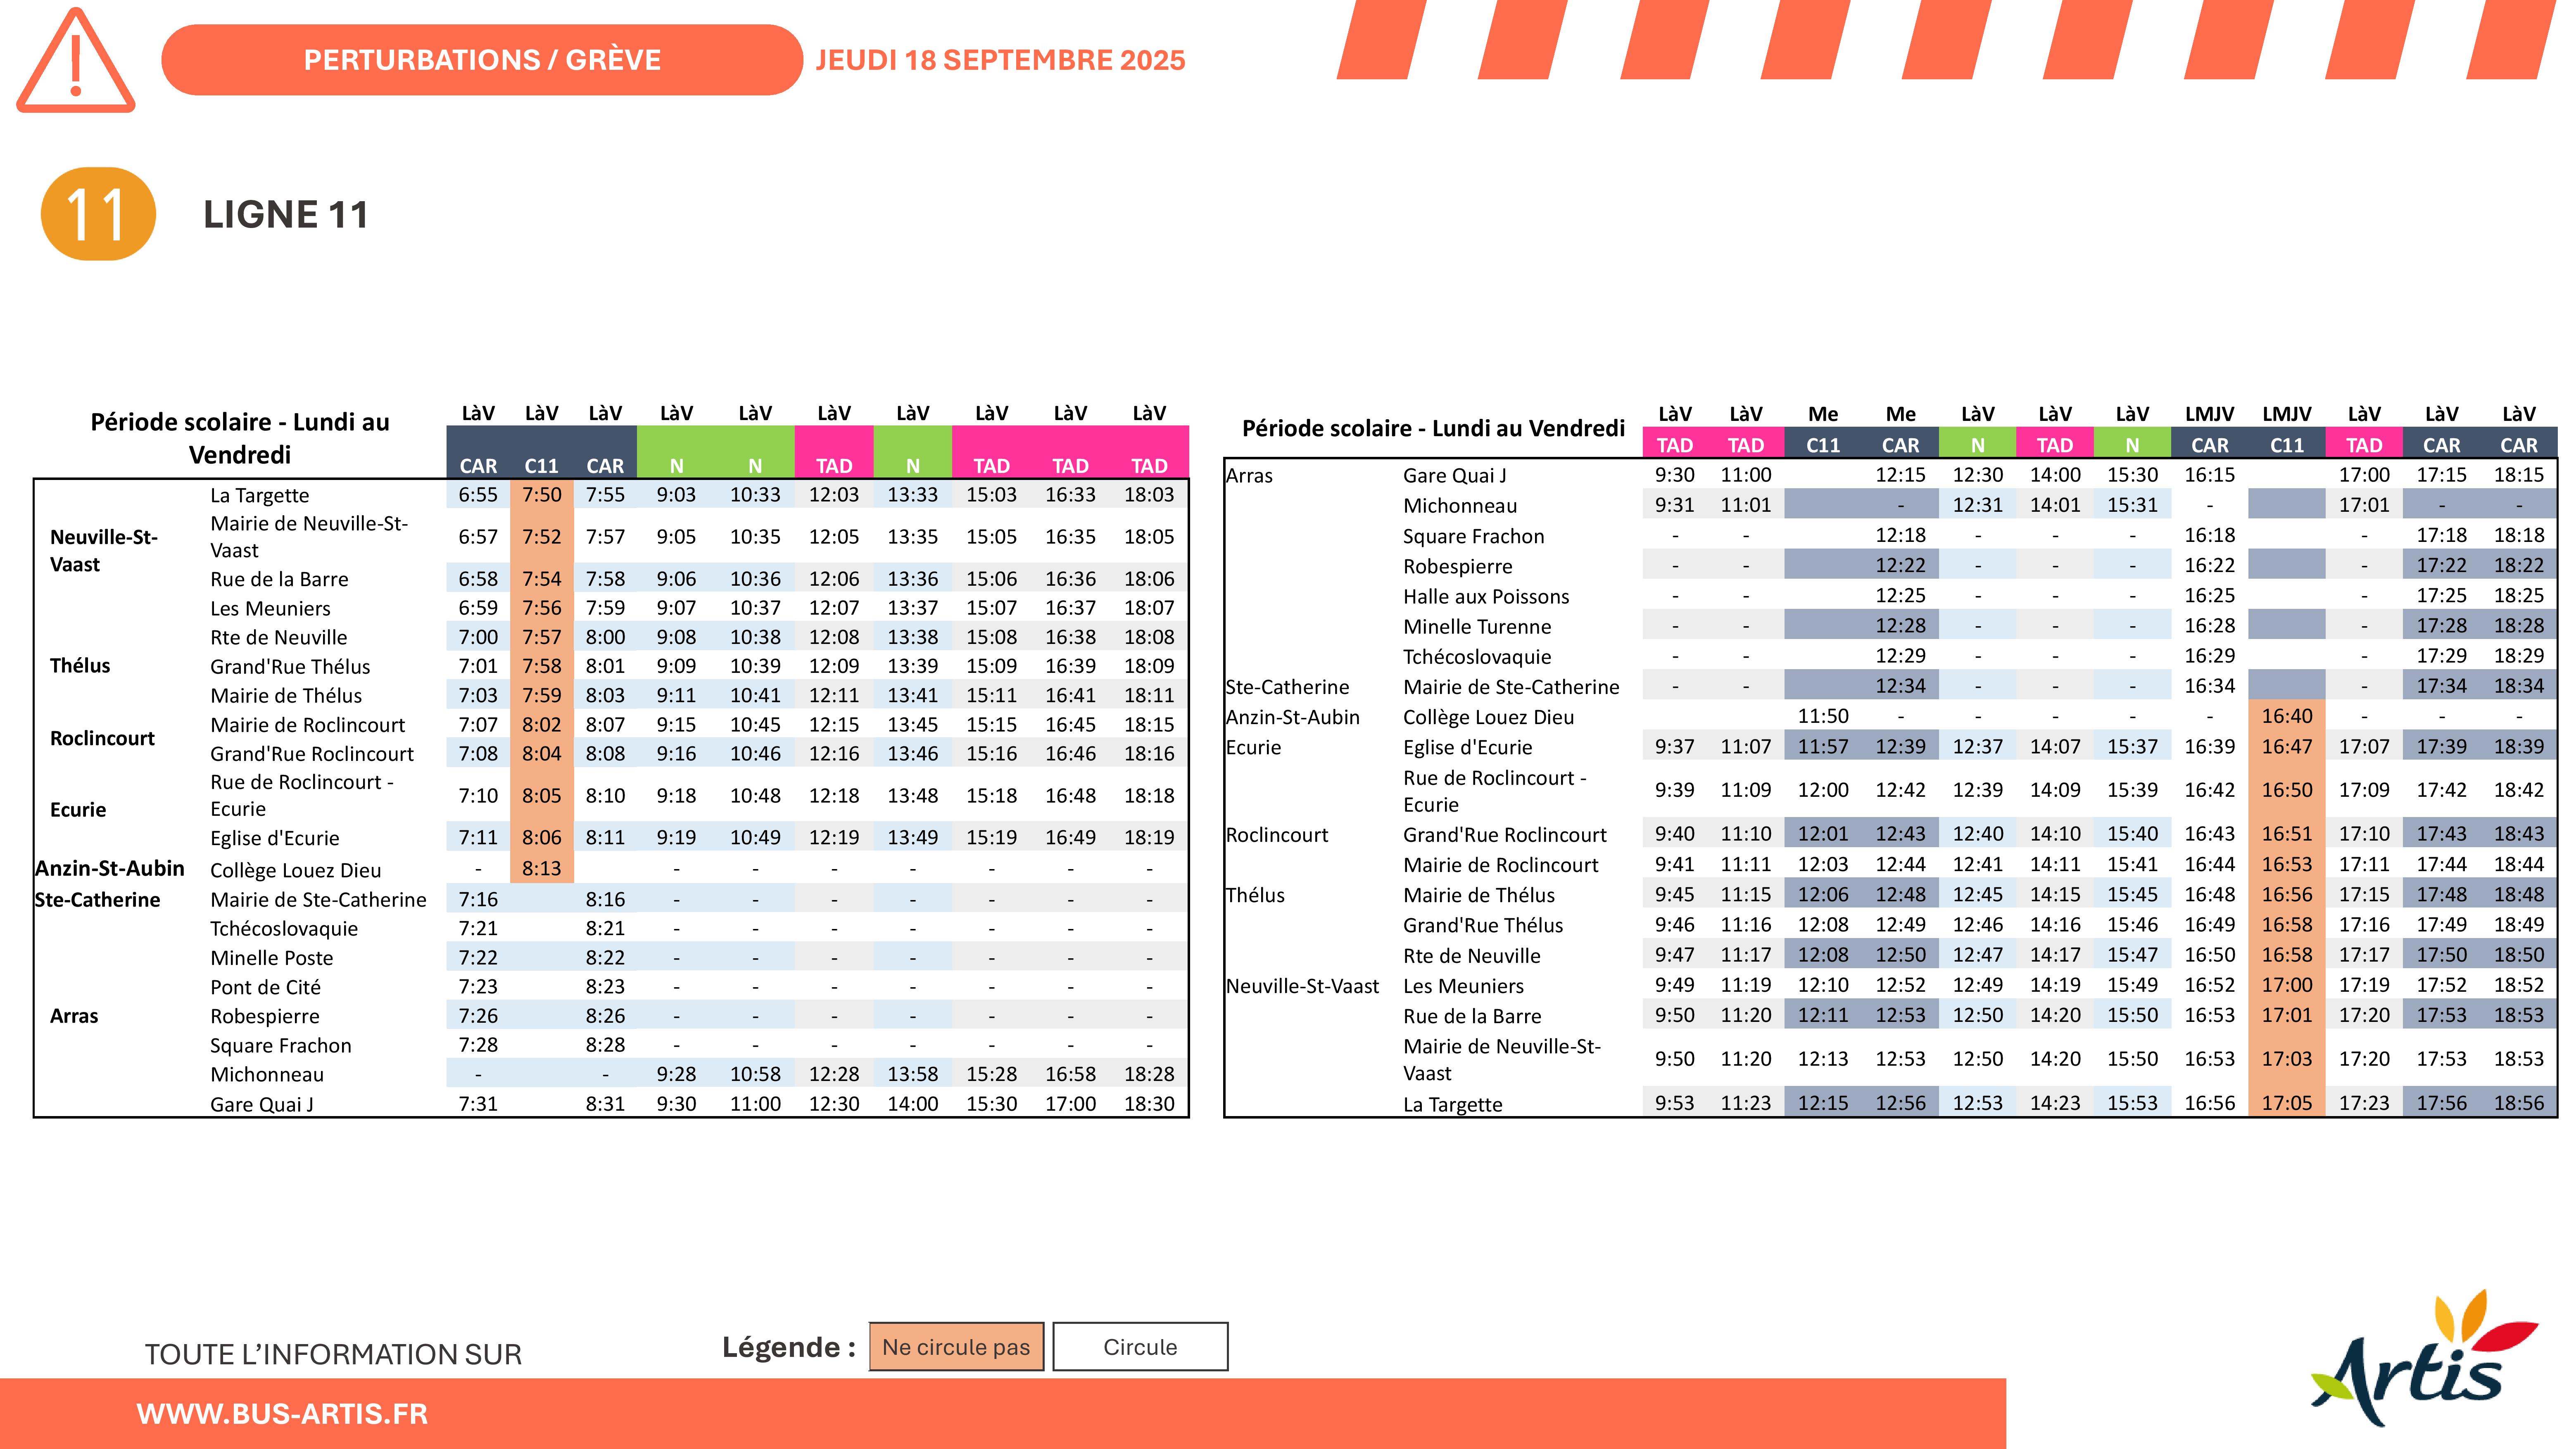Viewport: 2576px width, 1449px height.
Task: Click the 'Circule' legend box
Action: (1140, 1347)
